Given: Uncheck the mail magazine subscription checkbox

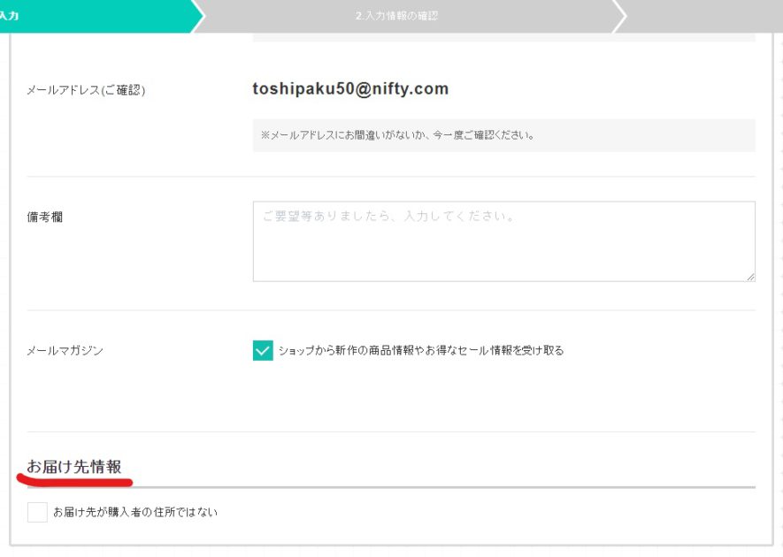Looking at the screenshot, I should [263, 350].
